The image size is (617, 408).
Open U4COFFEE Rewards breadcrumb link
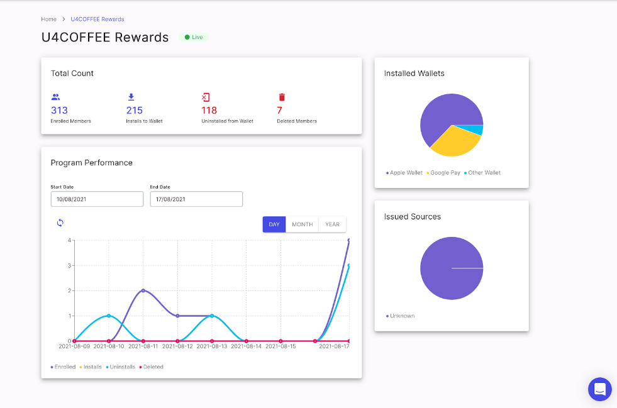point(97,19)
